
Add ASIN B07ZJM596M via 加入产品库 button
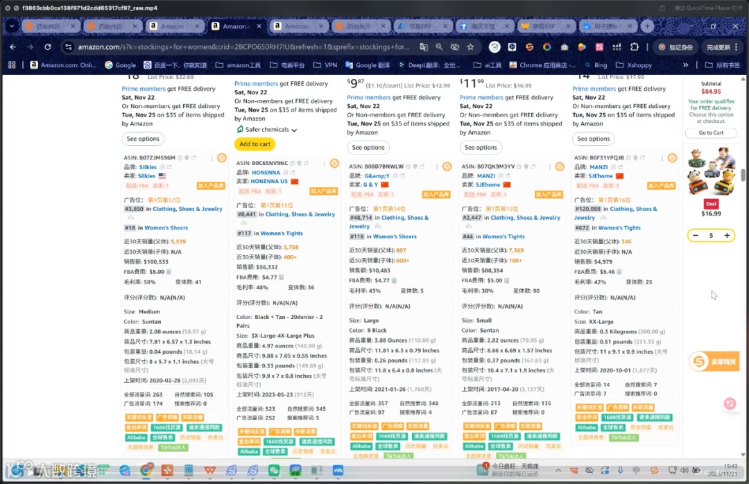tap(211, 185)
